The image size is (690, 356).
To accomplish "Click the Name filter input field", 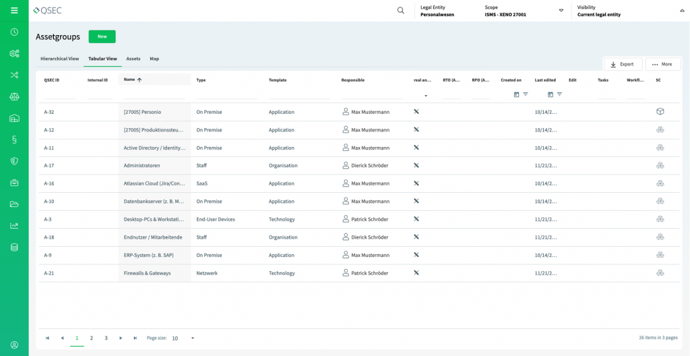I will point(154,94).
